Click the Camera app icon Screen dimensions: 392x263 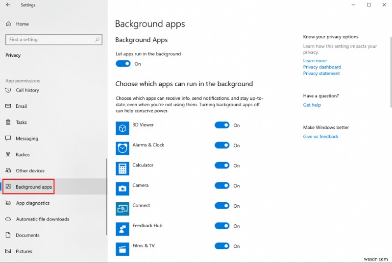(122, 189)
